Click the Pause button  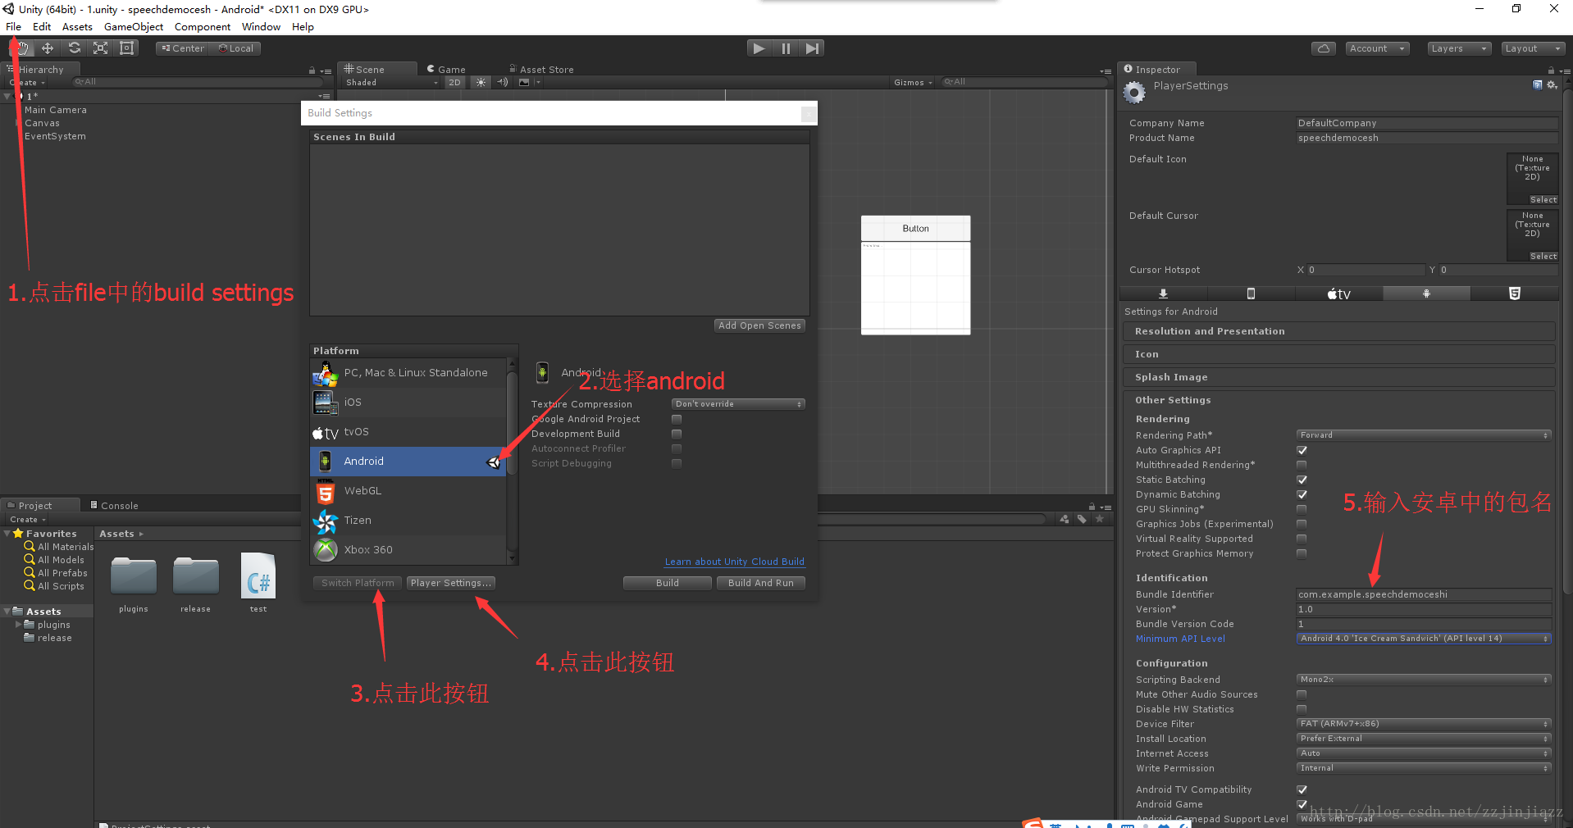point(786,48)
